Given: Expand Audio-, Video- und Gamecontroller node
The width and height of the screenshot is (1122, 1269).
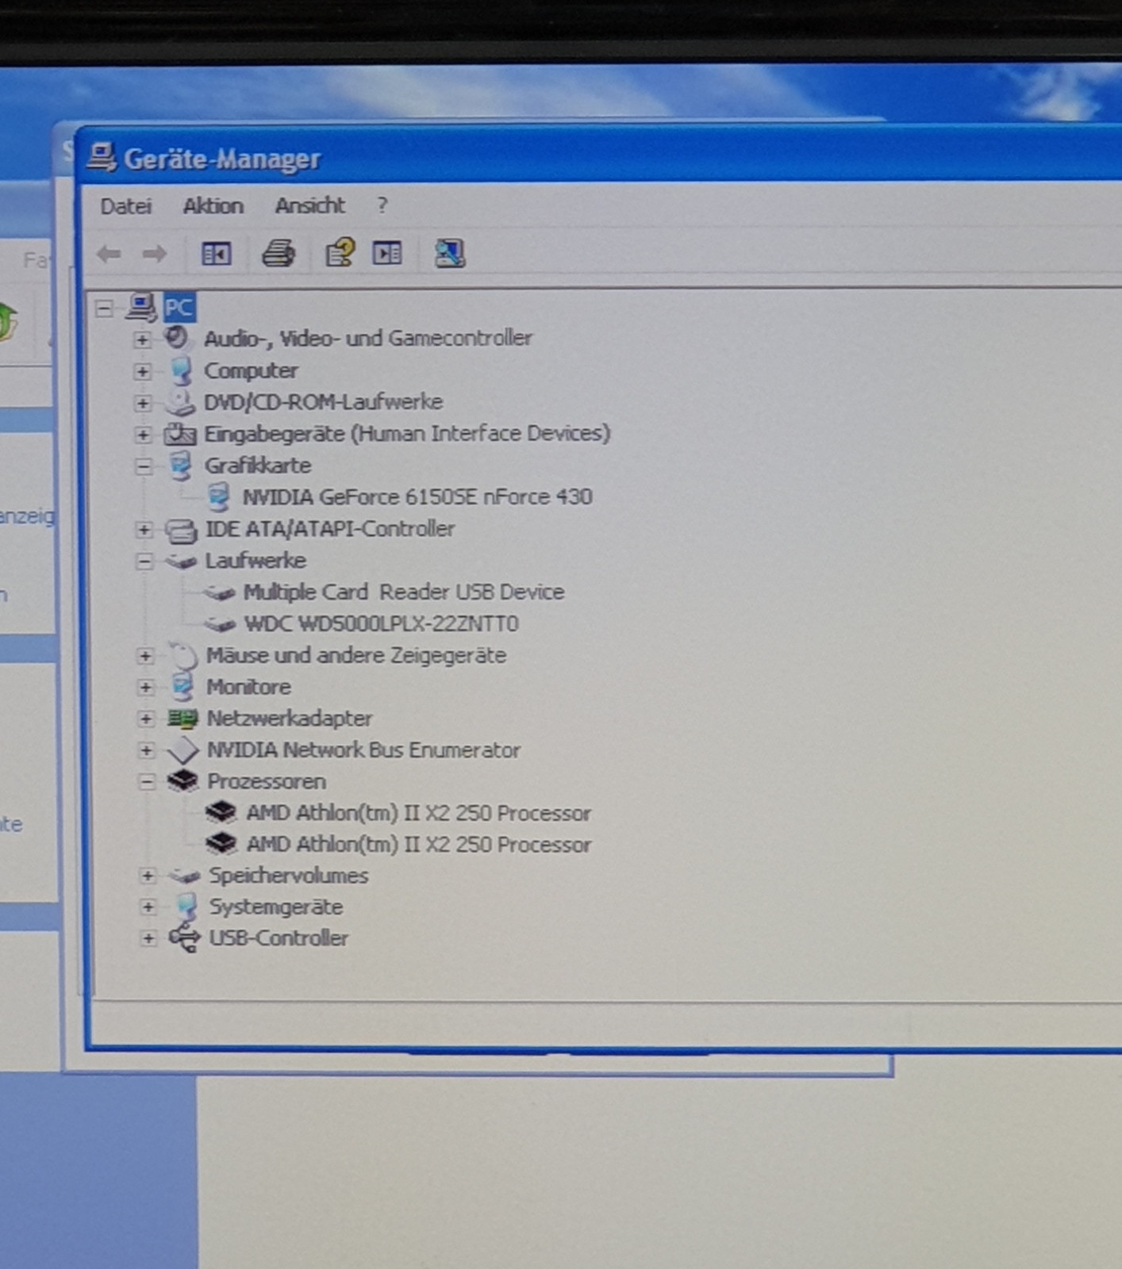Looking at the screenshot, I should click(142, 339).
